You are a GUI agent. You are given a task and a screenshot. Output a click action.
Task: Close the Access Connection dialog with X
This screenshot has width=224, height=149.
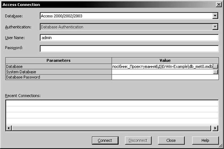click(x=218, y=4)
